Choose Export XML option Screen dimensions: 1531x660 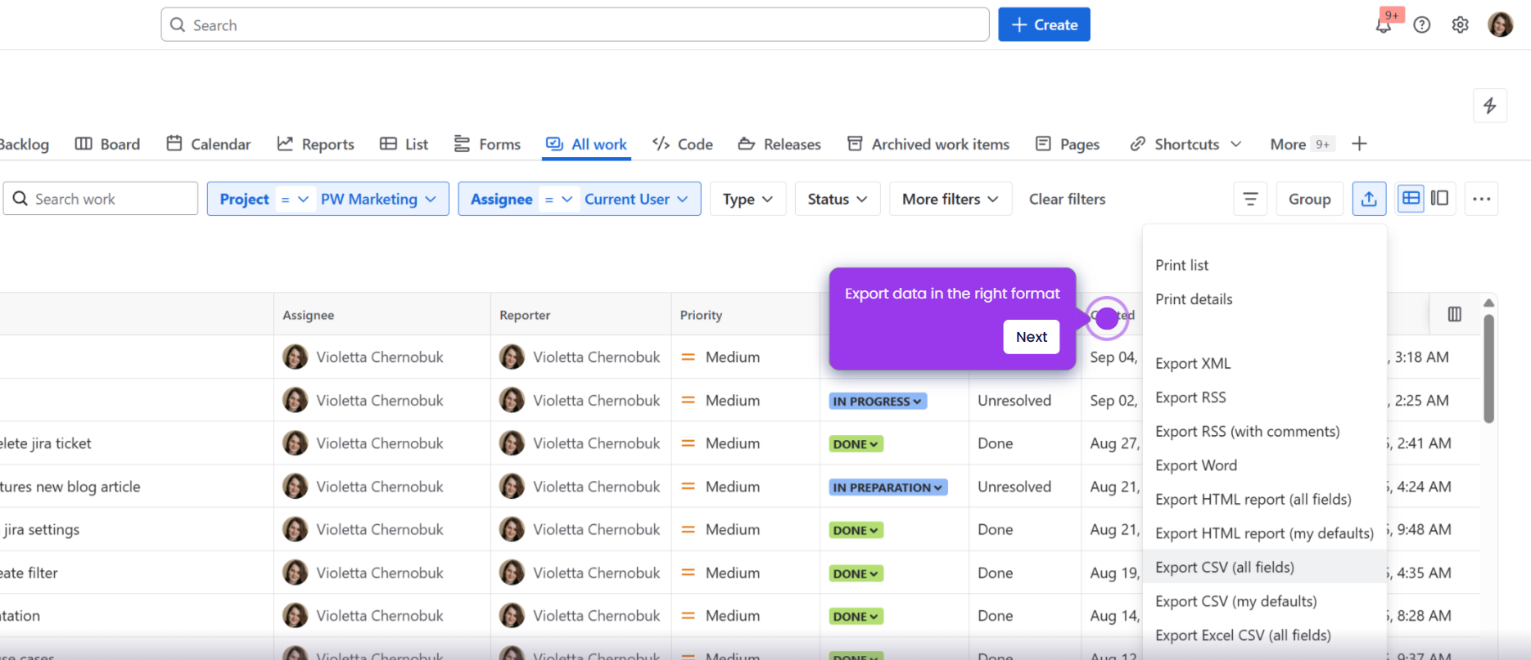coord(1264,364)
